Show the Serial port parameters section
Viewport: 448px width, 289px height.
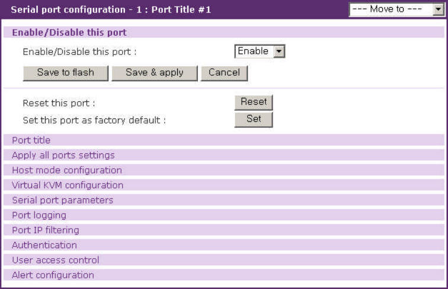pyautogui.click(x=62, y=200)
